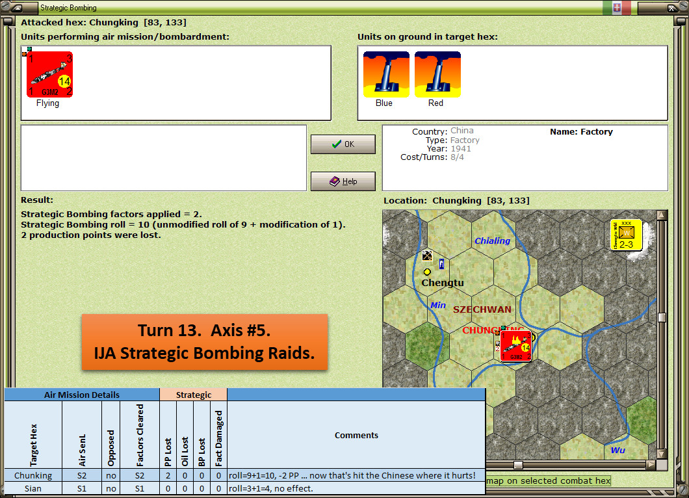
Task: Click the Cost/Turns value '8/4'
Action: pos(457,157)
